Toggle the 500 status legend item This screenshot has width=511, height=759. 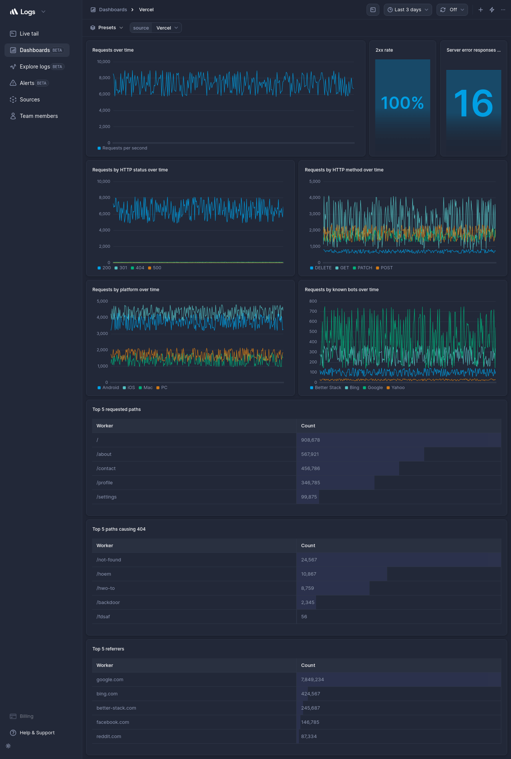pos(154,268)
